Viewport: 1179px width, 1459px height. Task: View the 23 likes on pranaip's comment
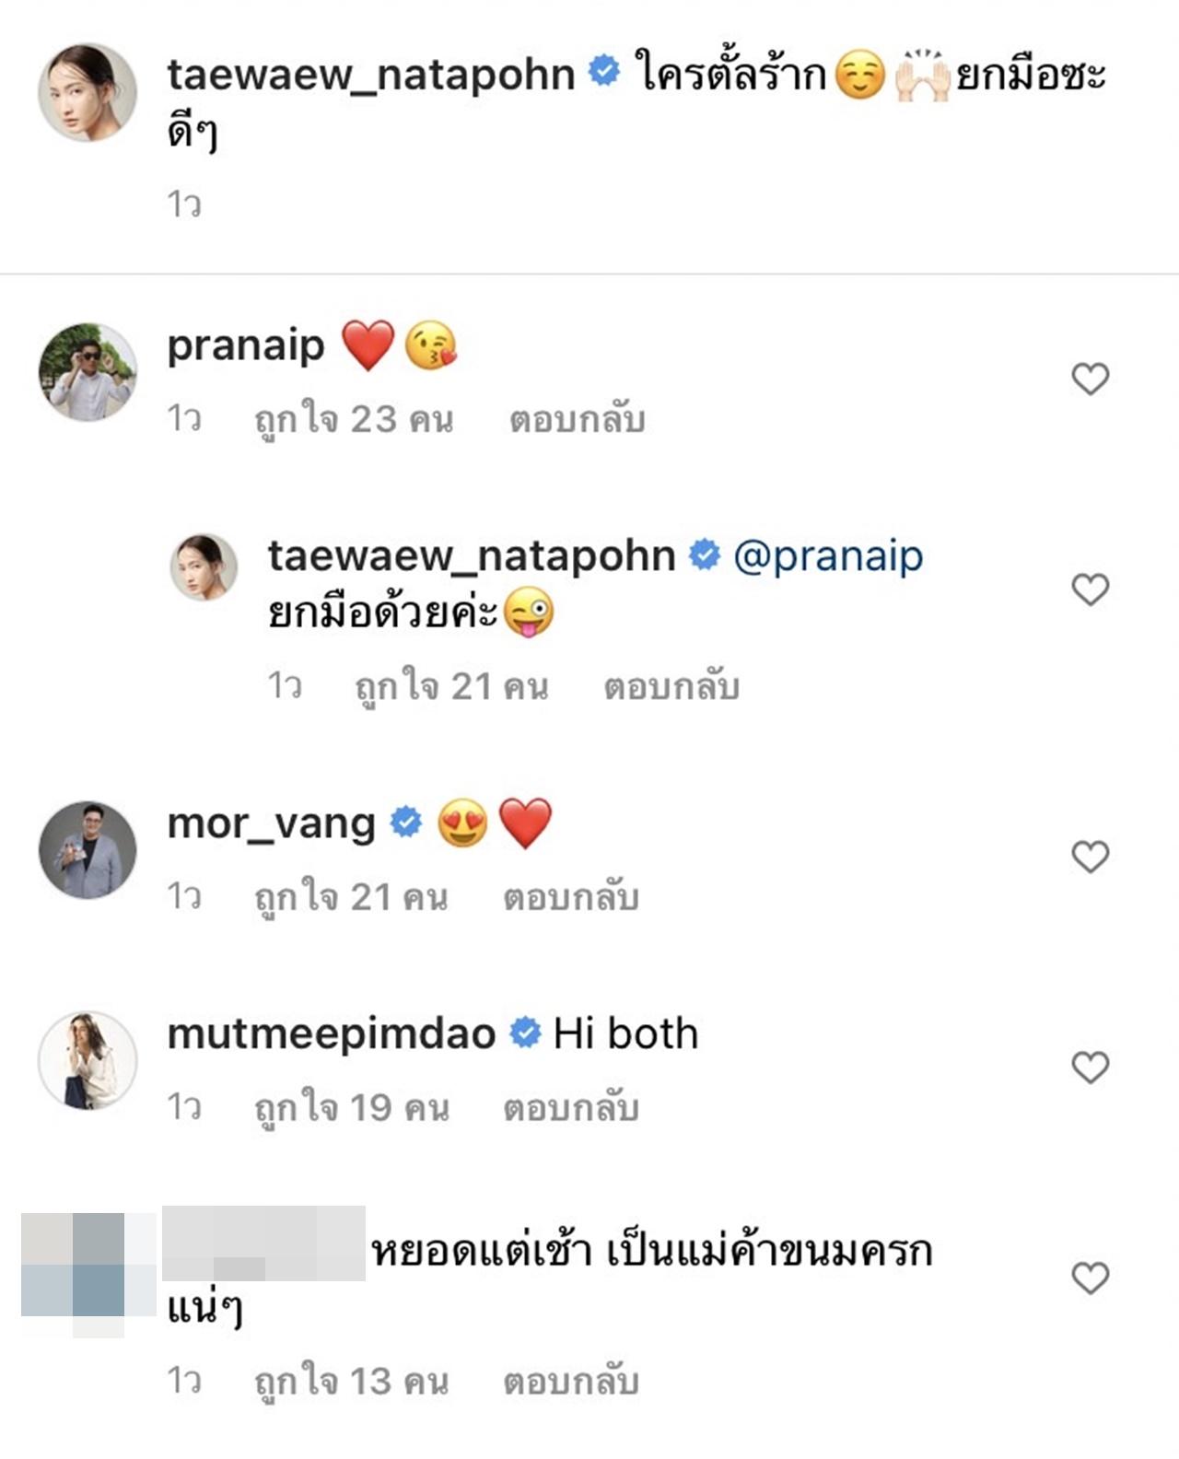[x=354, y=420]
